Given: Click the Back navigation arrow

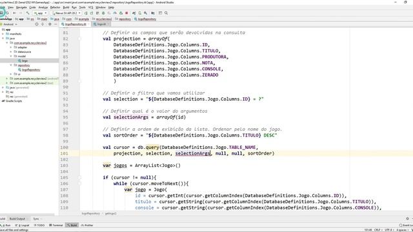Looking at the screenshot, I should point(14,13).
